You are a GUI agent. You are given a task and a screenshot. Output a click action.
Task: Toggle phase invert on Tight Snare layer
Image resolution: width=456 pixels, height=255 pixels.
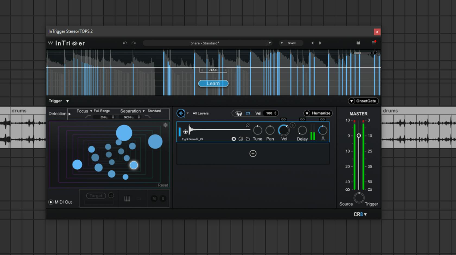248,125
